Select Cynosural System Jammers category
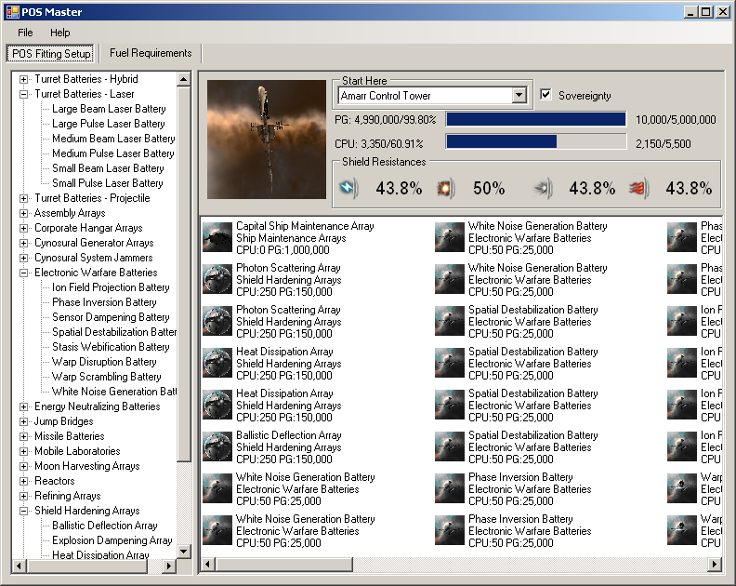This screenshot has width=736, height=586. [x=94, y=258]
